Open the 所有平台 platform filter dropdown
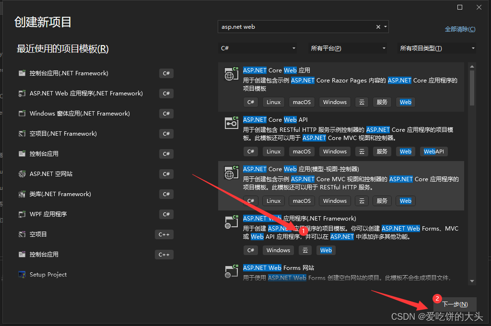 pos(348,48)
